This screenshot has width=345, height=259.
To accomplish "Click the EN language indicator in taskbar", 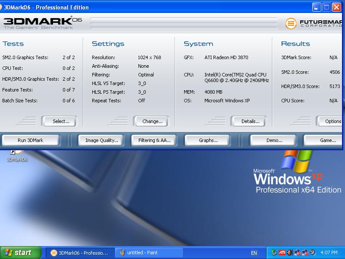I will click(x=254, y=253).
